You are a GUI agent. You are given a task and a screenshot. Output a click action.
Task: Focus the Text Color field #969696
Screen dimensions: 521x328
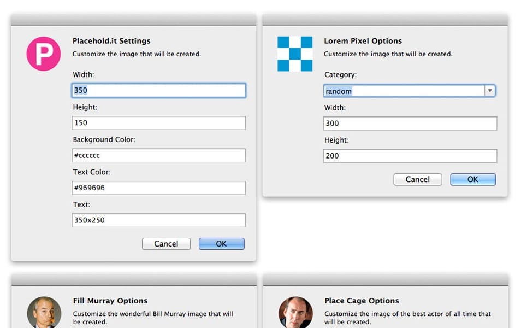click(x=158, y=188)
